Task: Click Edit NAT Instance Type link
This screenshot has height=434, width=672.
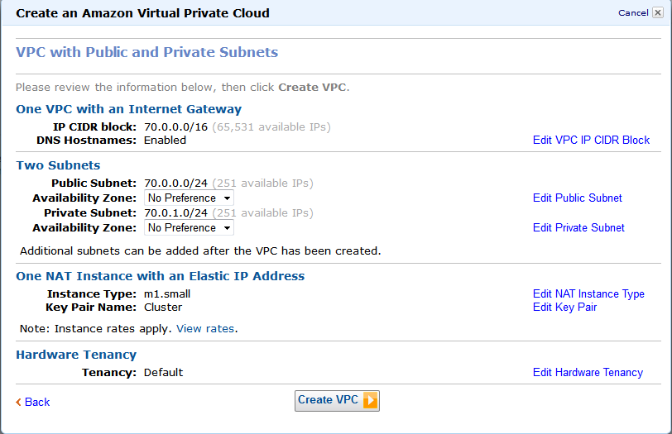Action: tap(588, 294)
